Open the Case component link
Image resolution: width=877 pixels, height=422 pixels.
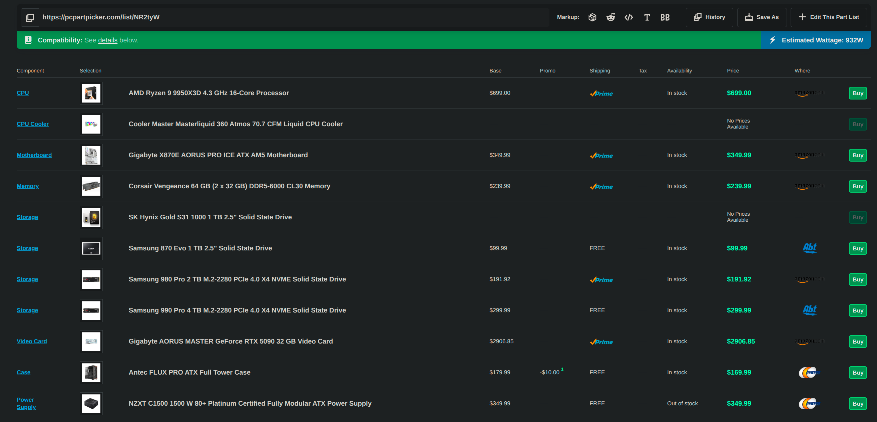click(23, 372)
